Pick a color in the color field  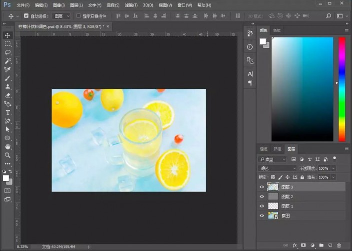coord(303,89)
